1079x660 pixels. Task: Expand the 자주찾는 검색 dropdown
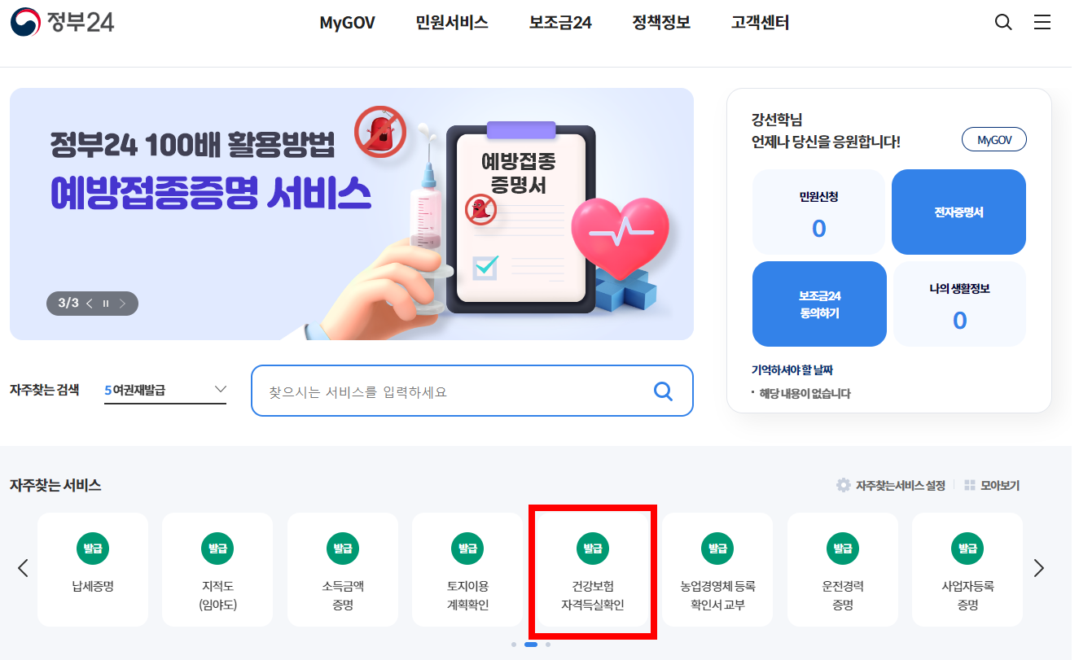click(165, 391)
